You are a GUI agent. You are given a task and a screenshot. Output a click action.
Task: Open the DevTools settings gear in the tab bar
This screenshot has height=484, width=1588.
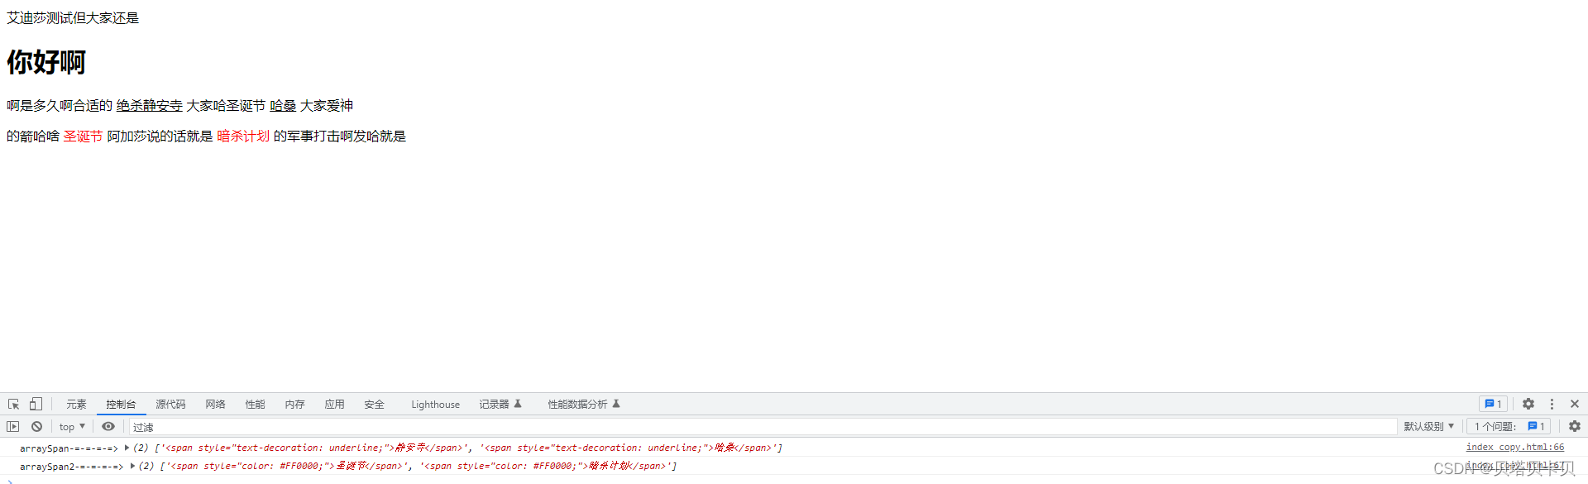(1528, 404)
